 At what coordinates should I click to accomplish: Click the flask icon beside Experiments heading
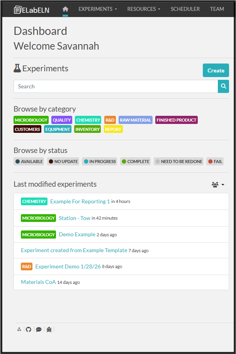click(17, 69)
